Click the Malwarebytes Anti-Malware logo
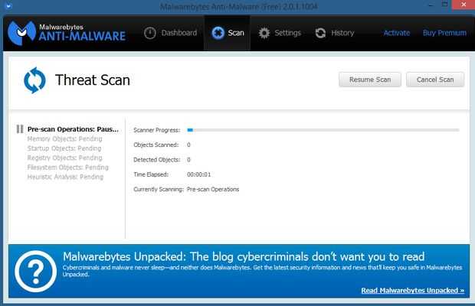 pyautogui.click(x=67, y=33)
